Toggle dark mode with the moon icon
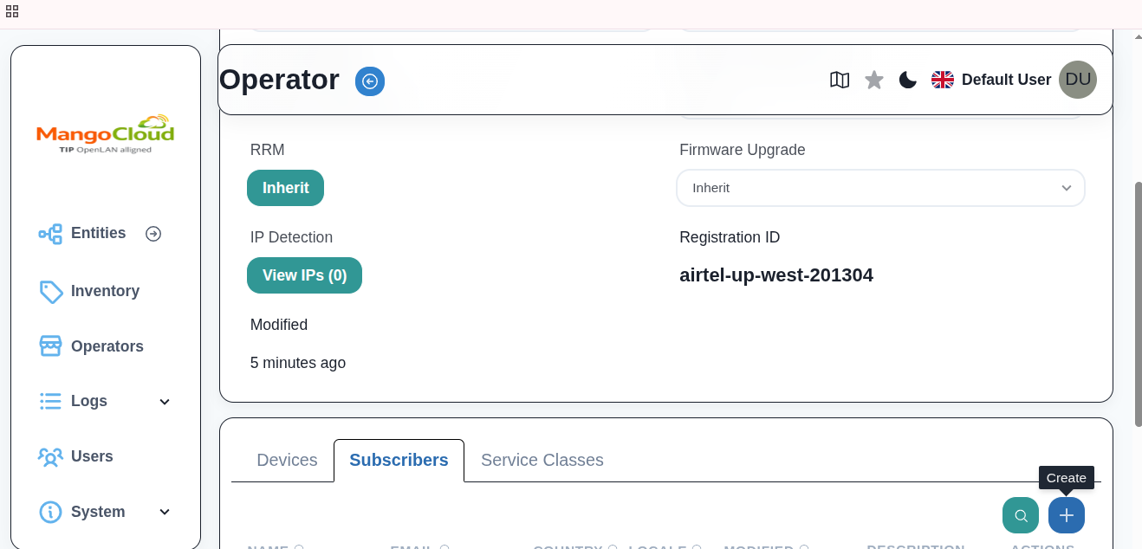The width and height of the screenshot is (1142, 549). click(x=907, y=80)
